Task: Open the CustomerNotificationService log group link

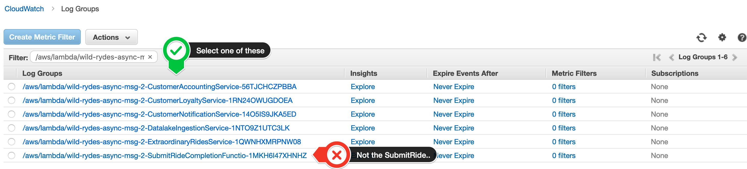Action: click(159, 114)
